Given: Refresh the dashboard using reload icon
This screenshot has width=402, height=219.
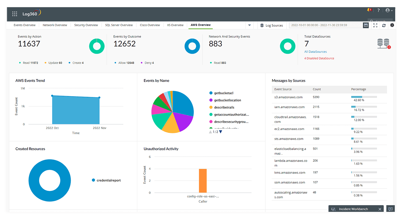Looking at the screenshot, I should 384,25.
